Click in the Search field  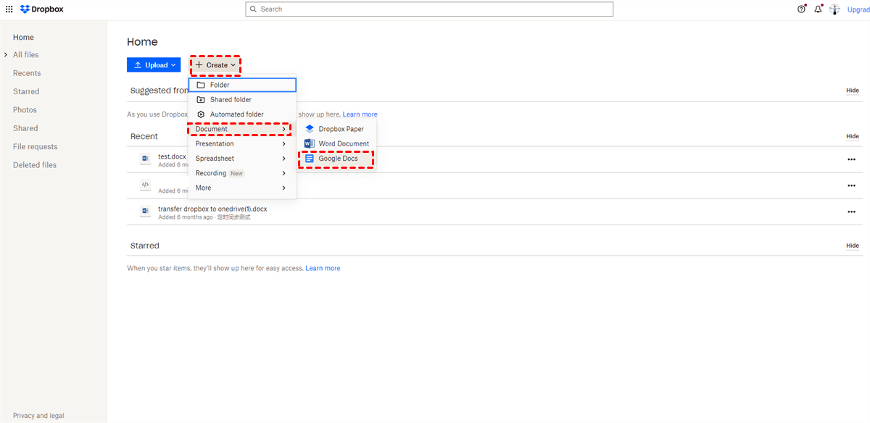[x=429, y=9]
